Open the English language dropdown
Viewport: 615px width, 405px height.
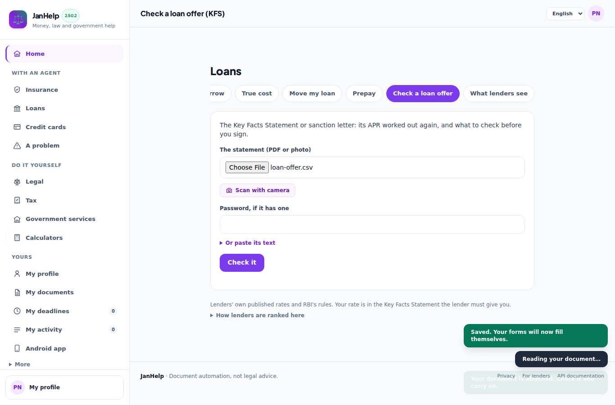point(565,13)
